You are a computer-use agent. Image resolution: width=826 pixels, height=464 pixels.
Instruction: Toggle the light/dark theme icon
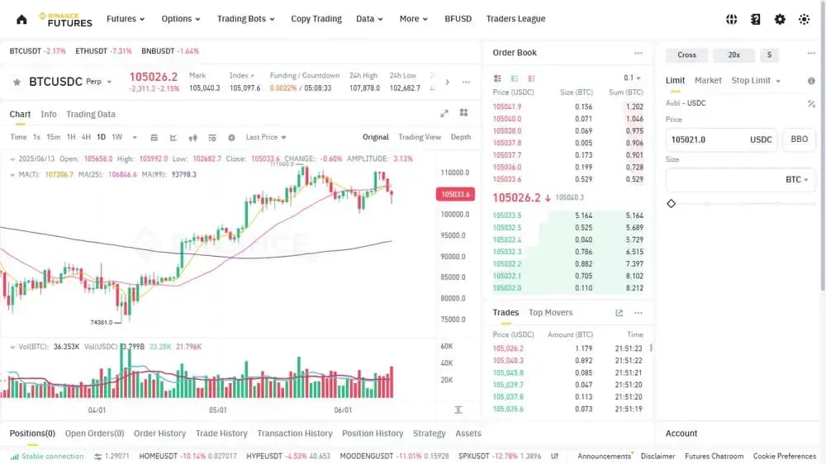tap(804, 20)
